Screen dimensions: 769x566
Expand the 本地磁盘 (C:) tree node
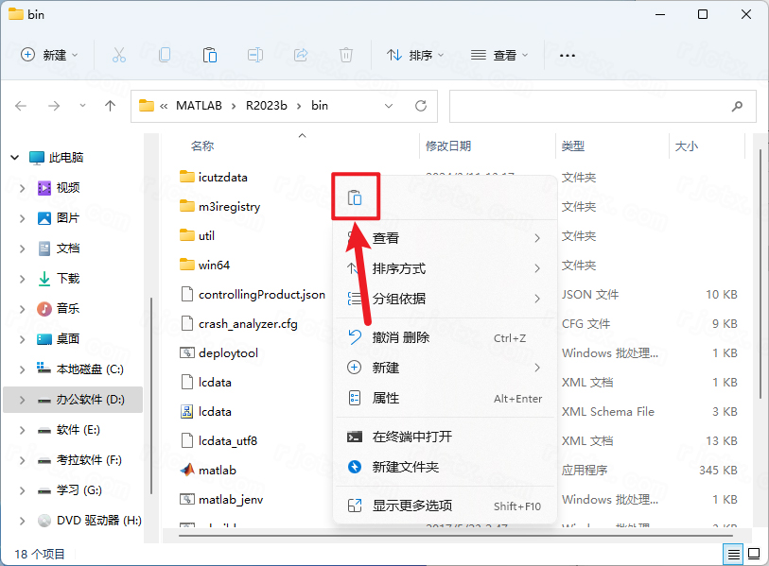tap(23, 369)
